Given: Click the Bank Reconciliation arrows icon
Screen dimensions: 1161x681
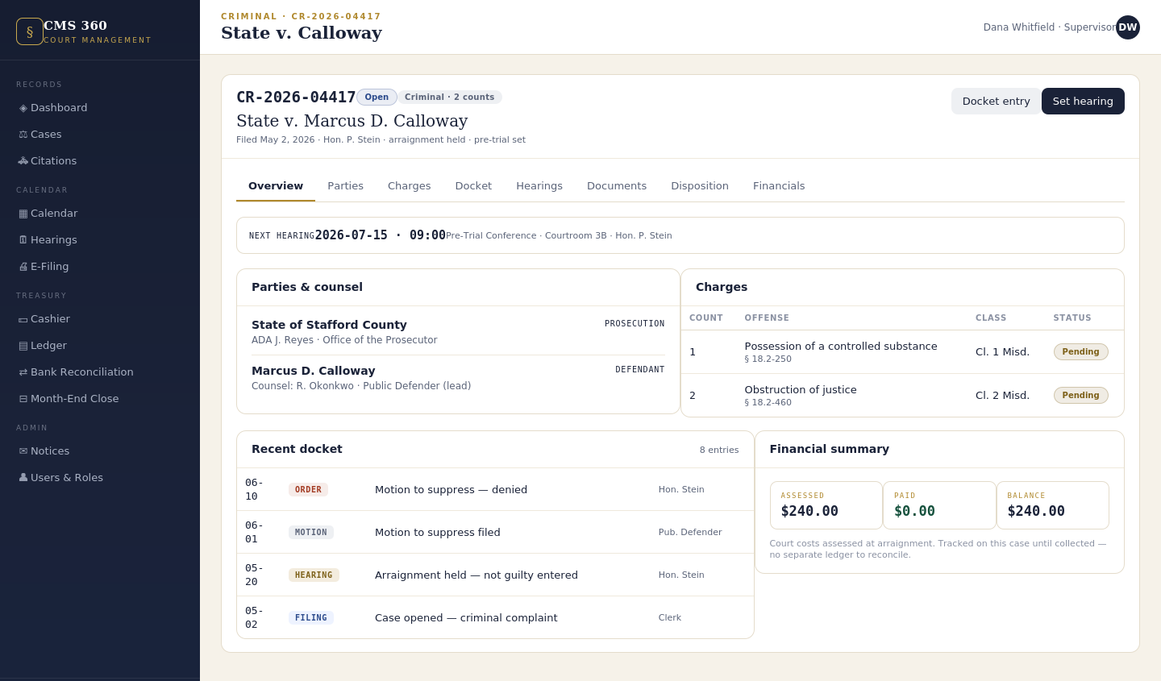Looking at the screenshot, I should click(23, 372).
